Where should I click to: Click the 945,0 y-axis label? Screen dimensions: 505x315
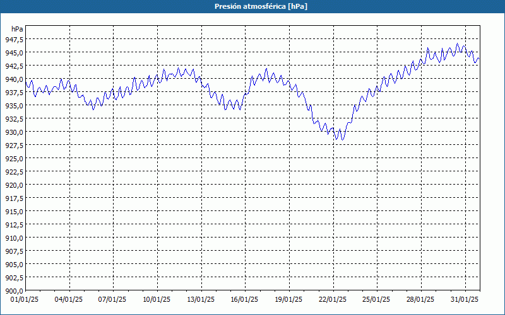15,52
